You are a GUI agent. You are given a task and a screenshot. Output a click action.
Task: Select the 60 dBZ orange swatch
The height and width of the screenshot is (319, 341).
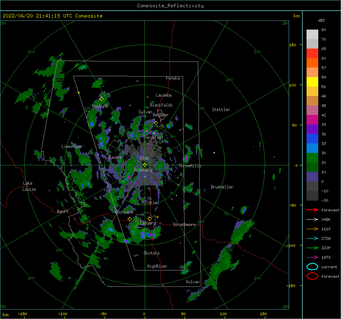click(x=312, y=63)
